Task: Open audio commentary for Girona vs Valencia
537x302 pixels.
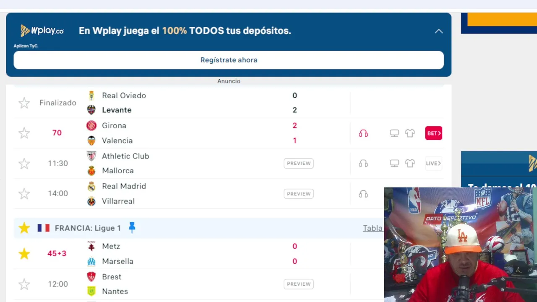Action: pos(363,133)
